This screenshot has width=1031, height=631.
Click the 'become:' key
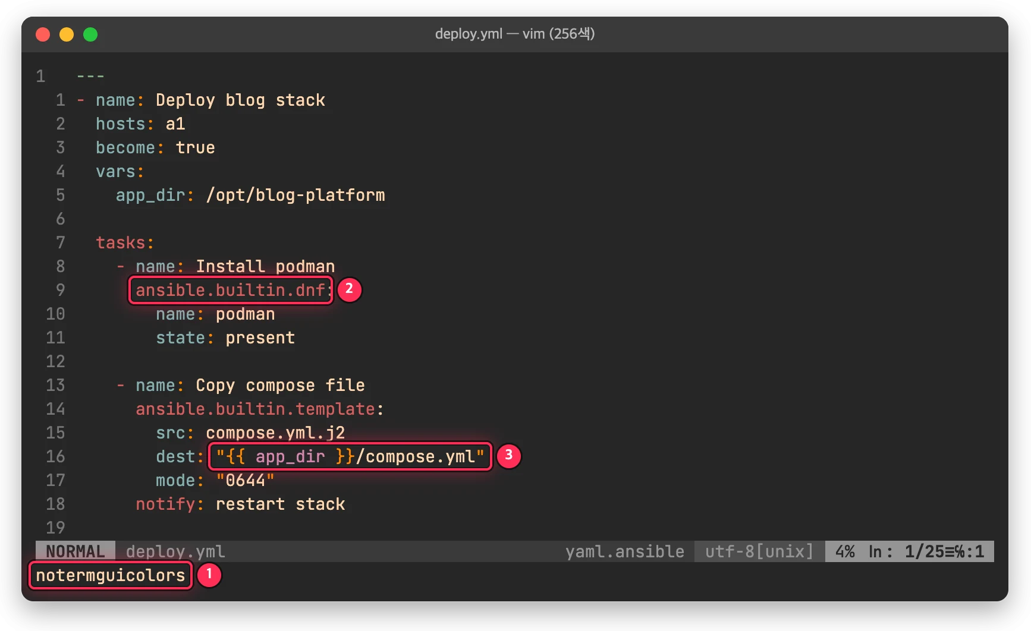pyautogui.click(x=130, y=147)
